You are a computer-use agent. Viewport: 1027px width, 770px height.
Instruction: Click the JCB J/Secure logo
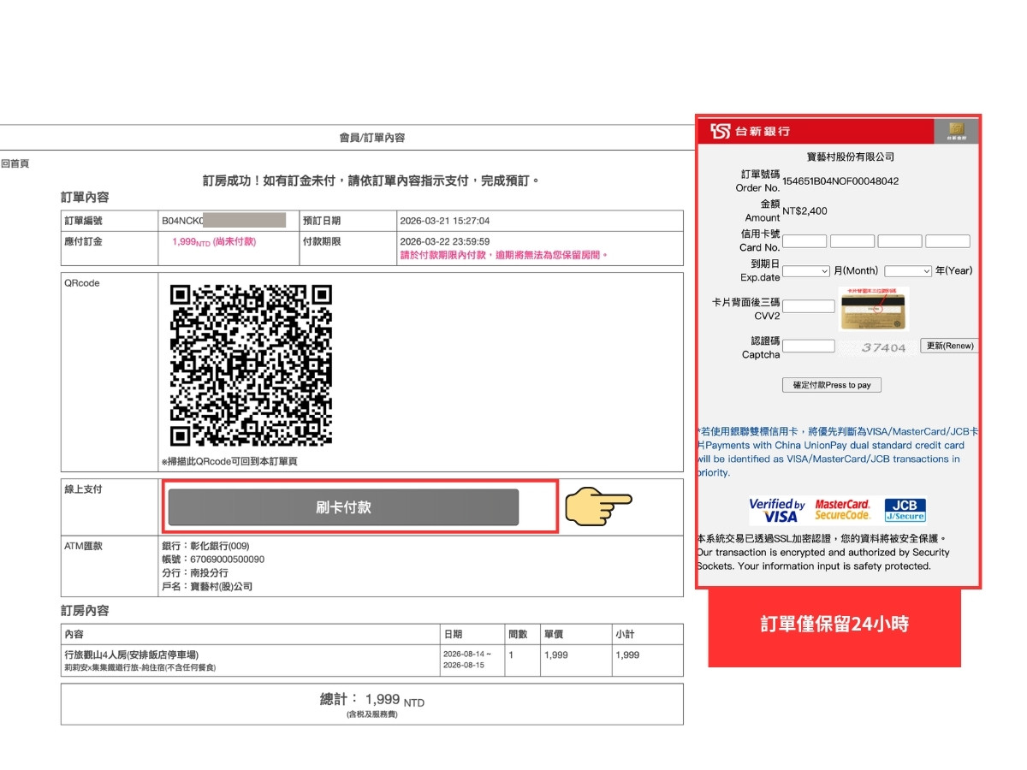(904, 508)
